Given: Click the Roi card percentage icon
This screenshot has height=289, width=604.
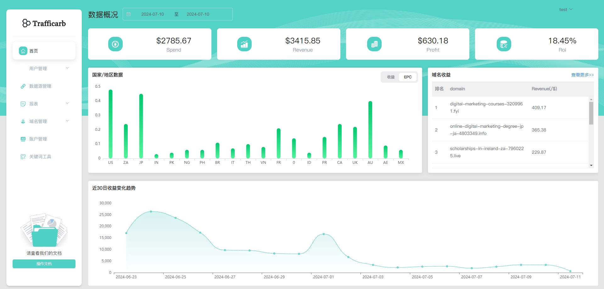Looking at the screenshot, I should click(504, 44).
